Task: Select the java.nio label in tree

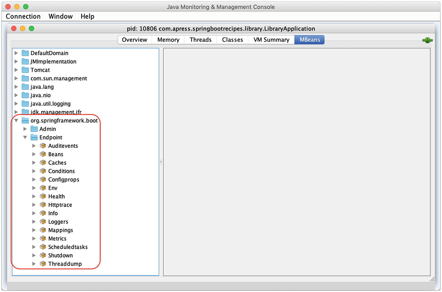Action: [40, 95]
